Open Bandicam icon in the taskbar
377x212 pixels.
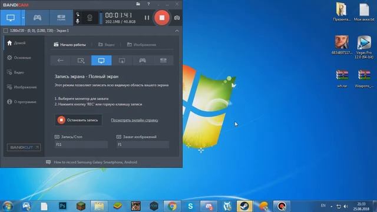tap(282, 206)
